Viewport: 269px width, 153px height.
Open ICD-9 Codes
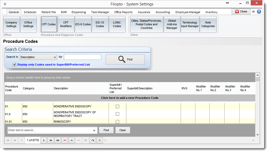pyautogui.click(x=83, y=24)
